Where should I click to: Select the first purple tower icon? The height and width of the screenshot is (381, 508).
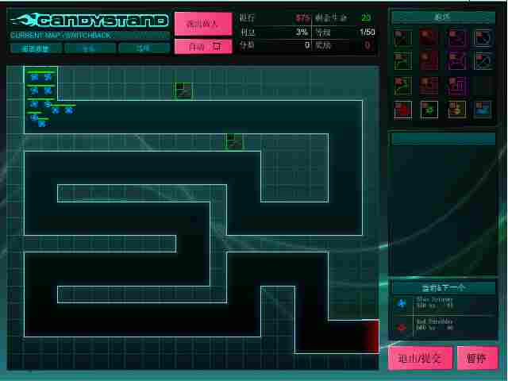coord(456,37)
